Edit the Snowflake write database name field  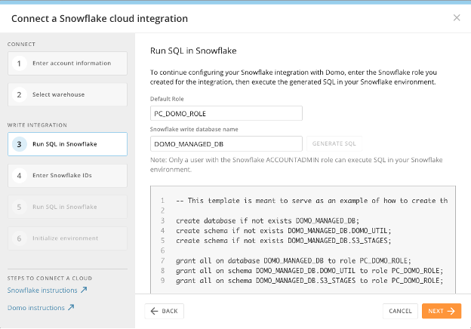click(x=226, y=143)
